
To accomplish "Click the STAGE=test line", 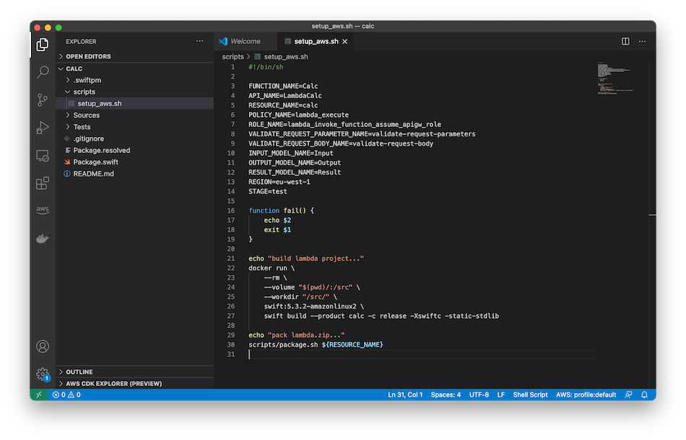I will point(268,191).
